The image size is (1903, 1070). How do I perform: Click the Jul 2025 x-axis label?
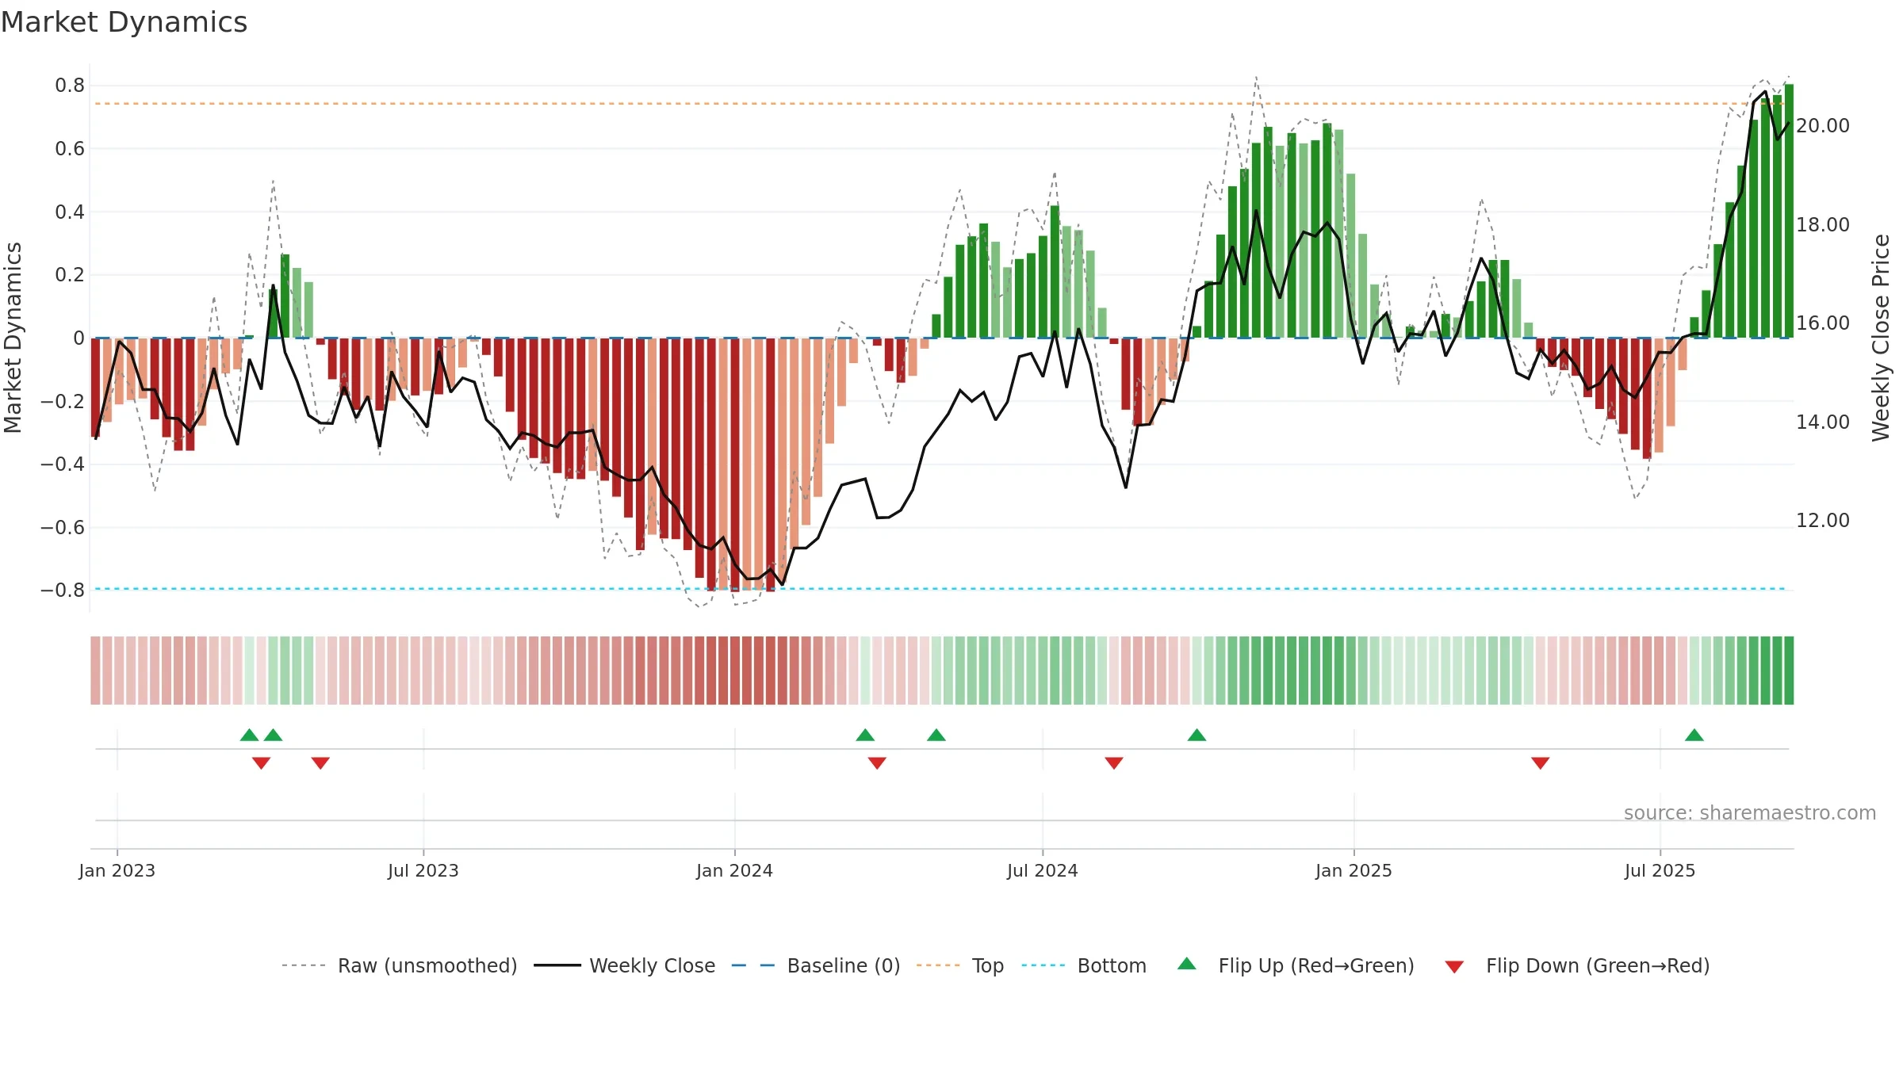point(1660,870)
